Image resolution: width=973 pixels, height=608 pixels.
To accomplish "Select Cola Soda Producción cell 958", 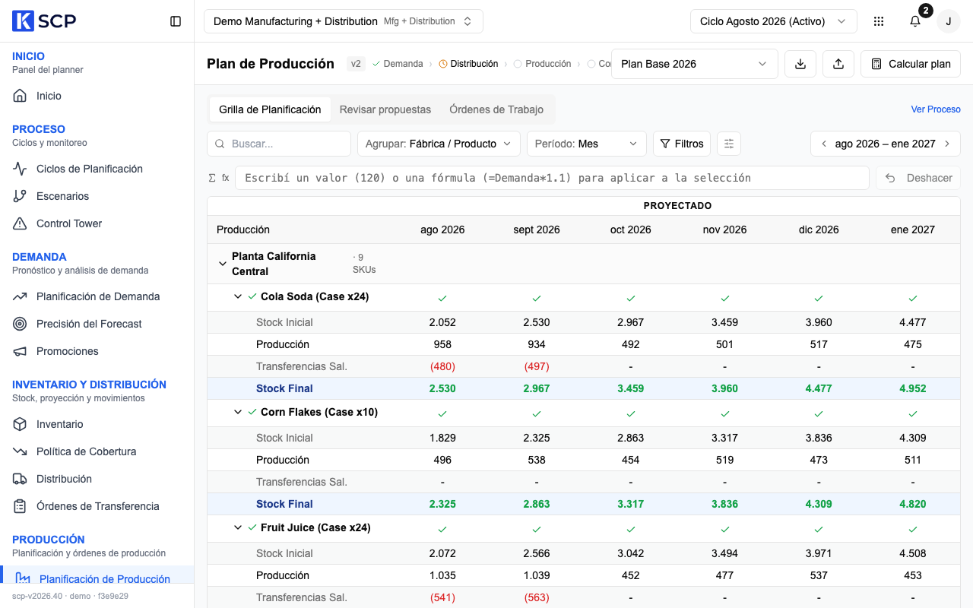I will click(x=442, y=344).
